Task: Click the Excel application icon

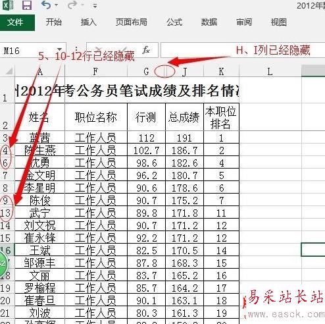Action: click(x=8, y=5)
